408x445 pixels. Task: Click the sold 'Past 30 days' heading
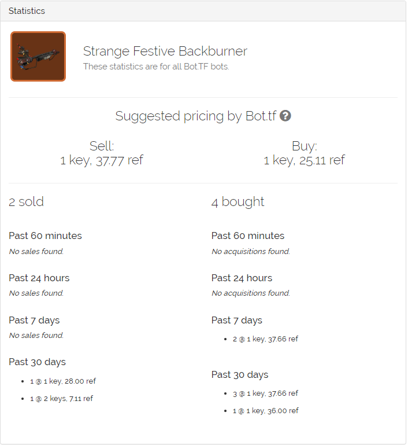pos(37,362)
